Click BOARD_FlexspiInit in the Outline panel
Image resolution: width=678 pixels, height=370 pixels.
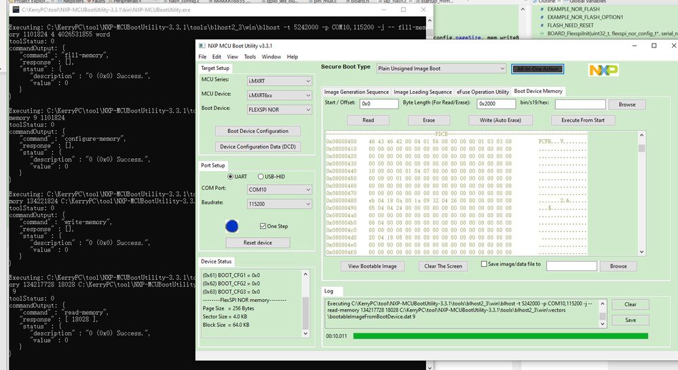click(x=612, y=33)
